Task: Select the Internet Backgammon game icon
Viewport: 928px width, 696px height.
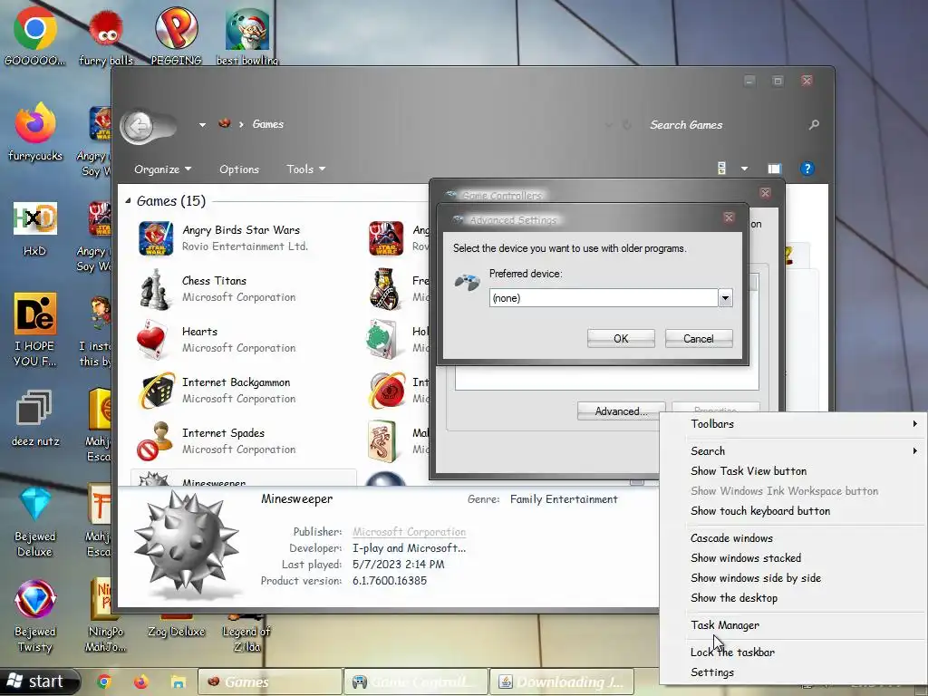Action: [156, 390]
